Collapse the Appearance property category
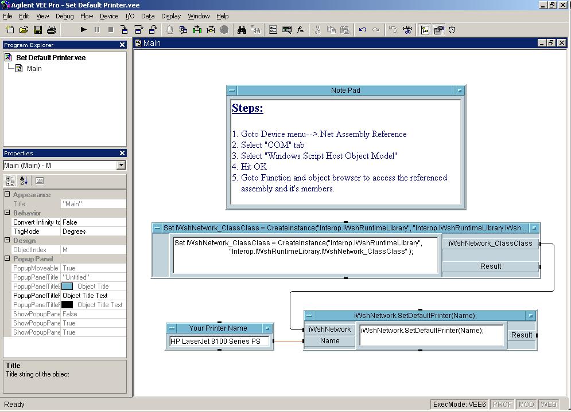 [7, 195]
